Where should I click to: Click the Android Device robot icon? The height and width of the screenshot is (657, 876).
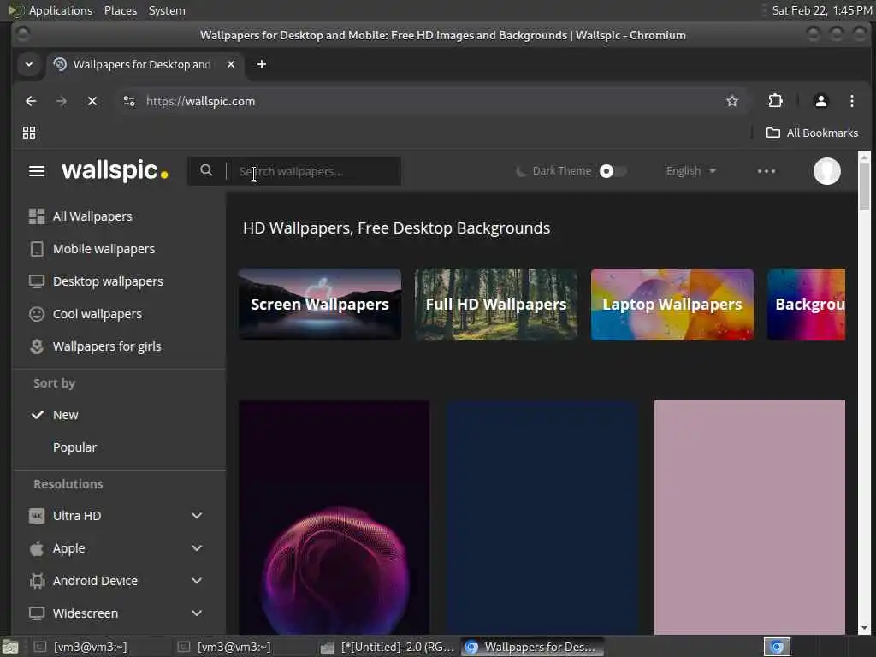point(37,581)
